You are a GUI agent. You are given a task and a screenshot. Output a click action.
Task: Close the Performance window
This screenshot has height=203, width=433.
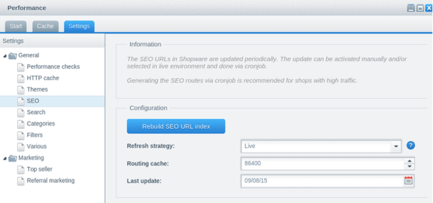pyautogui.click(x=429, y=8)
